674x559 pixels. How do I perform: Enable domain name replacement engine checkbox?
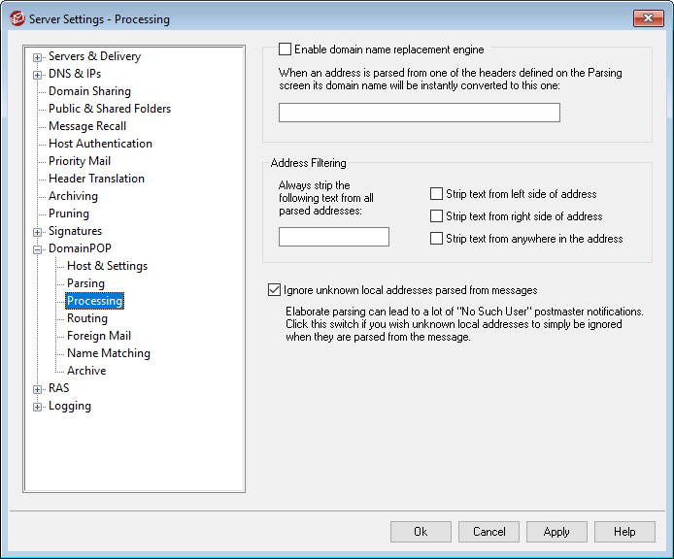286,49
